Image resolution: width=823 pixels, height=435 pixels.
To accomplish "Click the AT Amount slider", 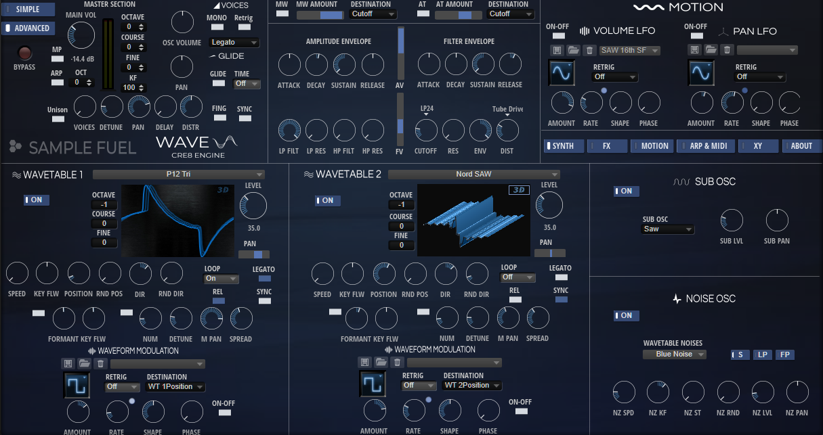I will click(x=459, y=14).
